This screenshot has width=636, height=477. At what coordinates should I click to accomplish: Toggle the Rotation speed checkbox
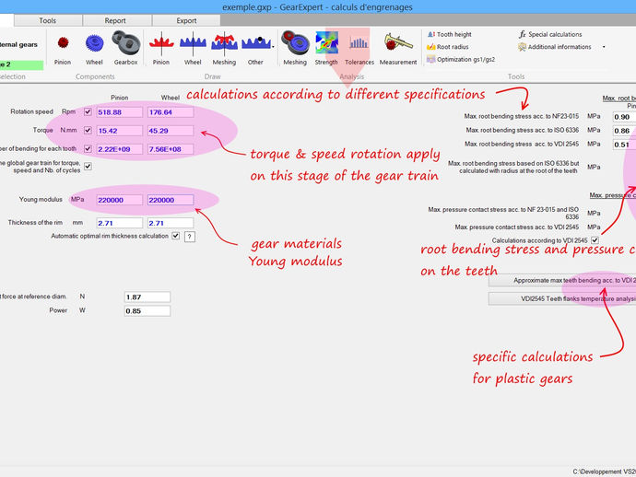coord(88,111)
